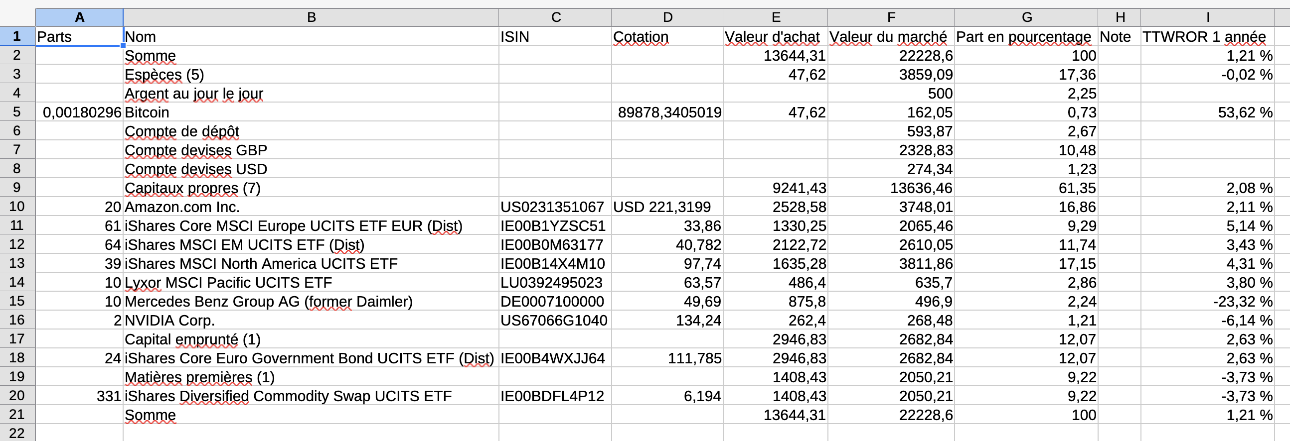Select the Mercedes TTWROR value -23,32 %
This screenshot has height=441, width=1290.
pyautogui.click(x=1208, y=301)
